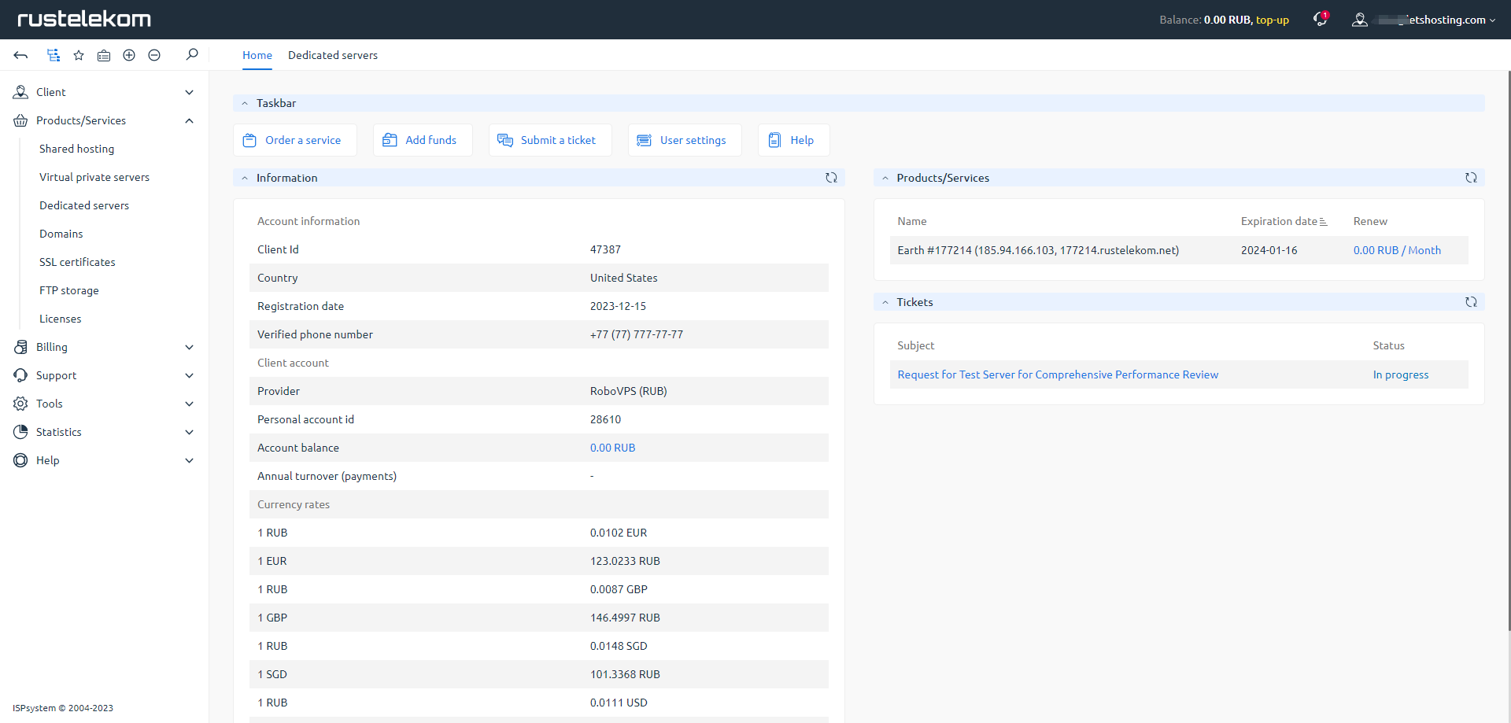Click the Client Id value 47387
1511x723 pixels.
pyautogui.click(x=605, y=249)
